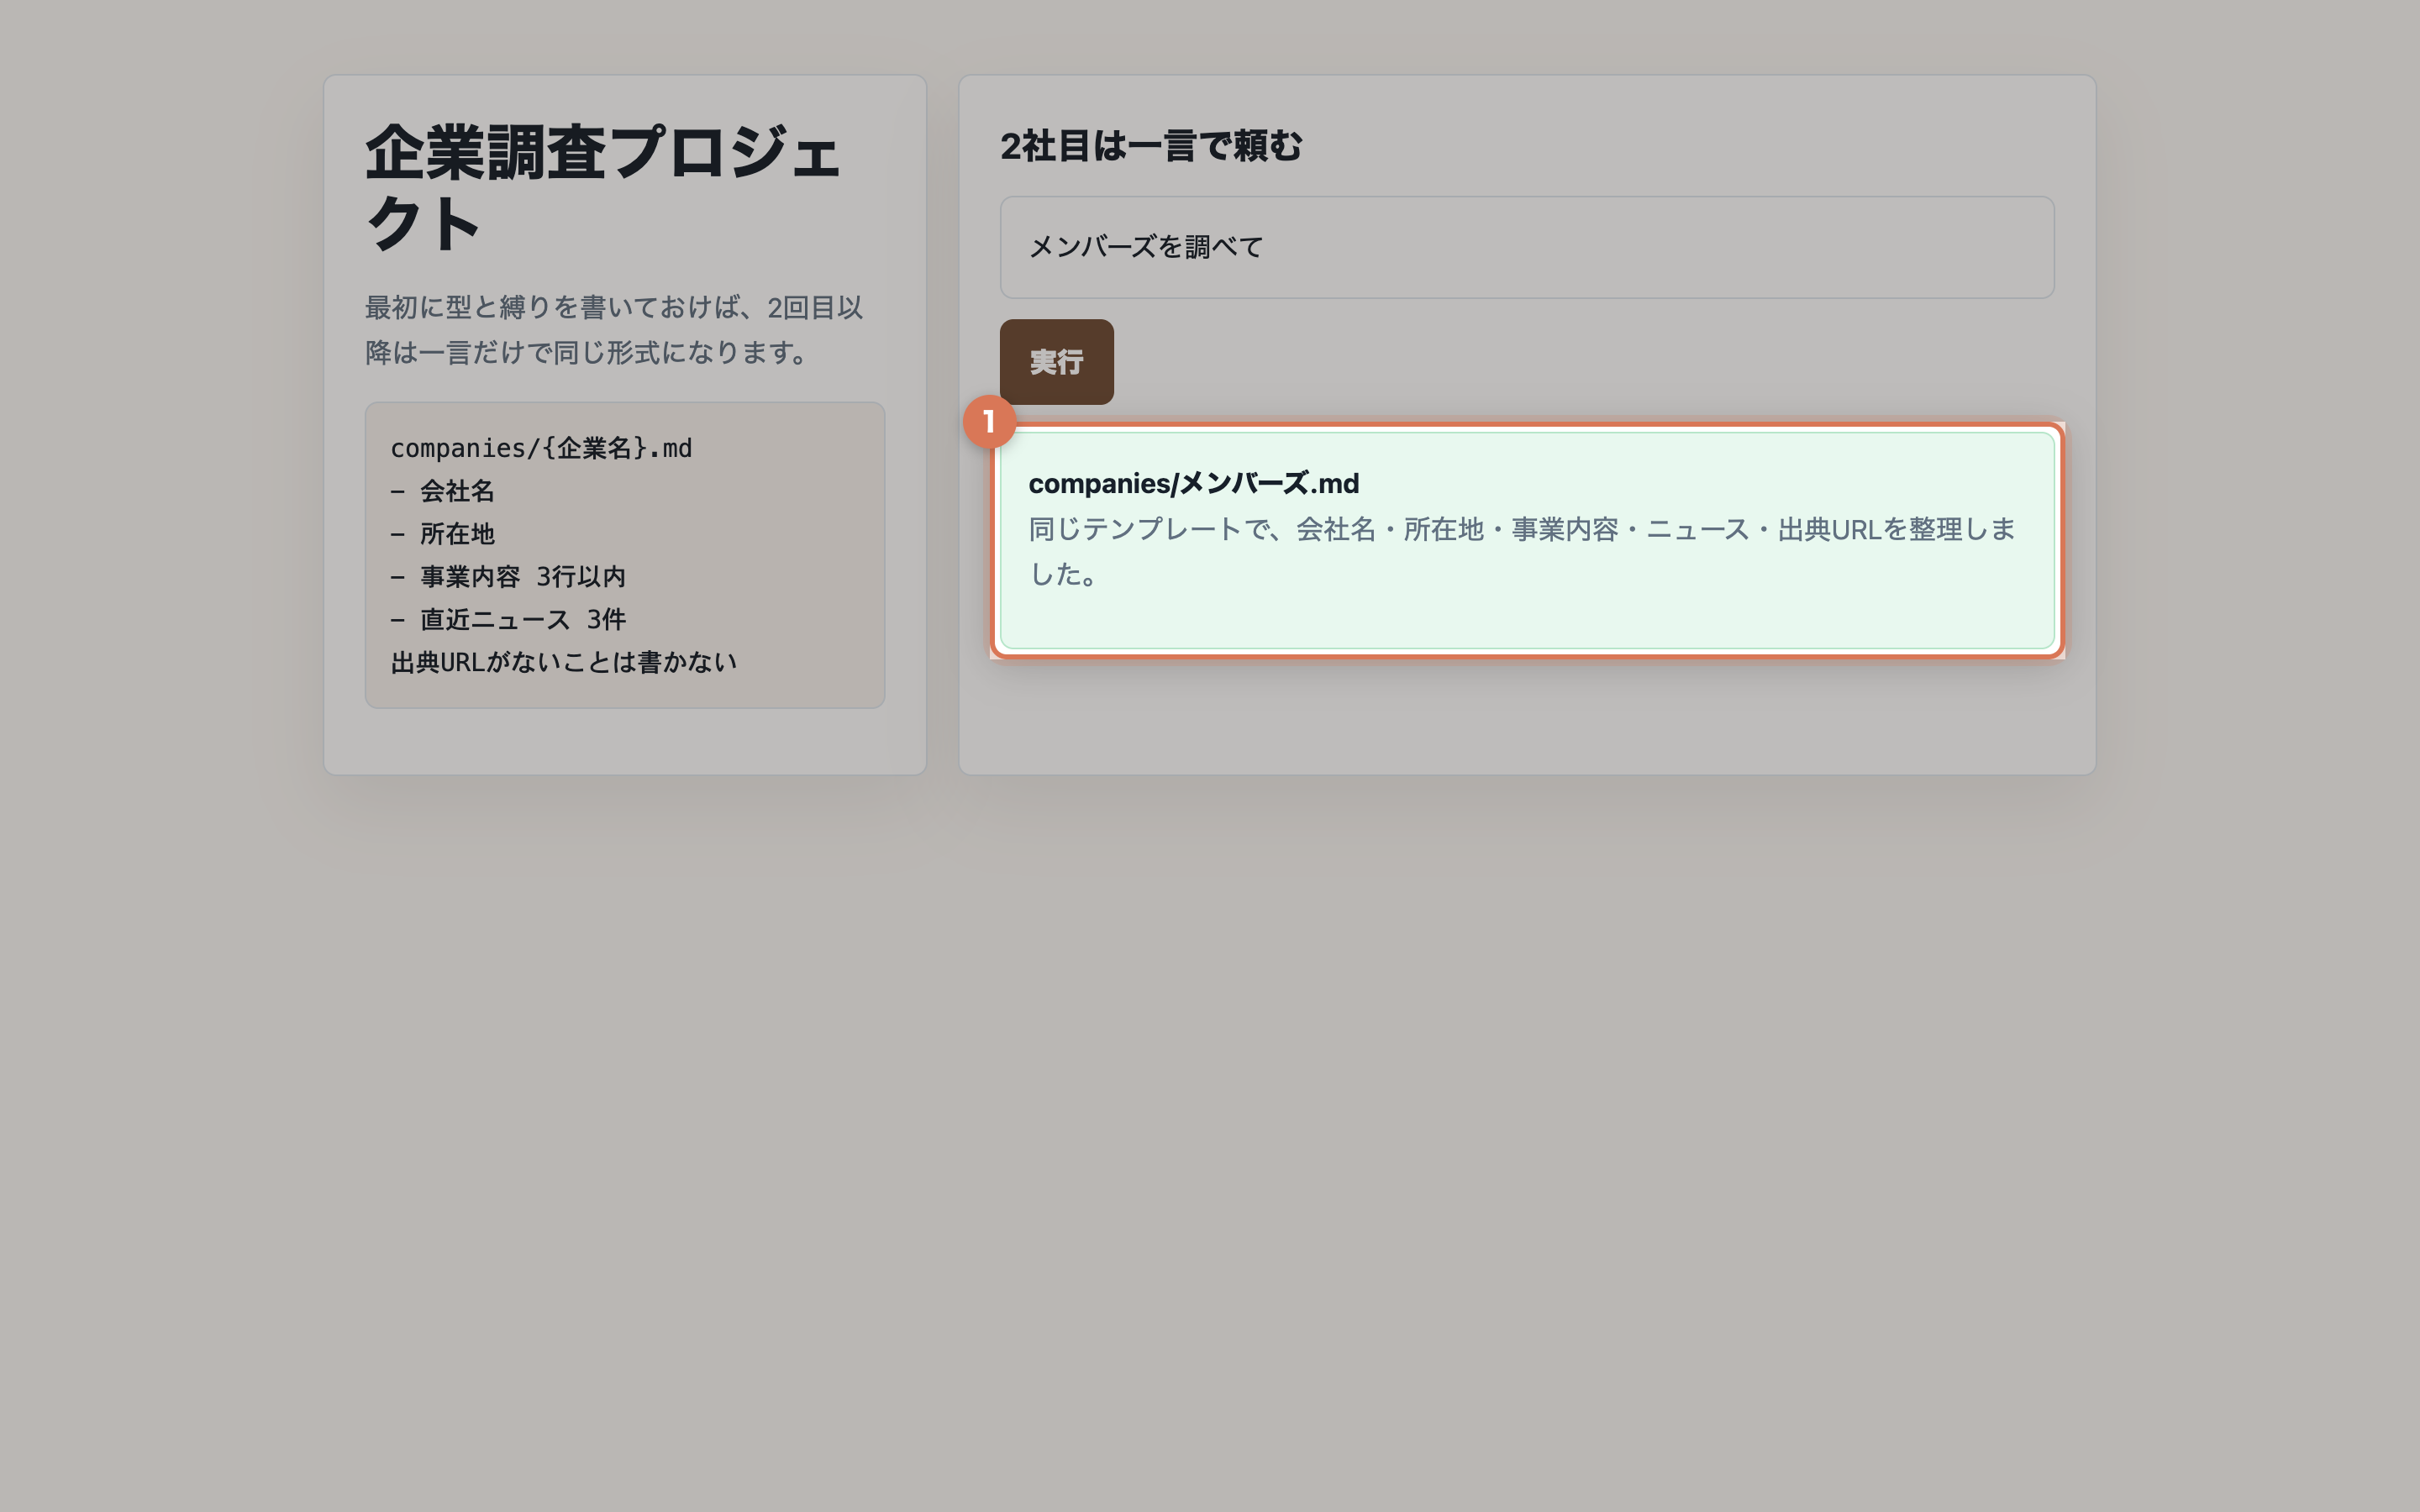The image size is (2420, 1512).
Task: Click the − 会社名 template line
Action: [x=442, y=491]
